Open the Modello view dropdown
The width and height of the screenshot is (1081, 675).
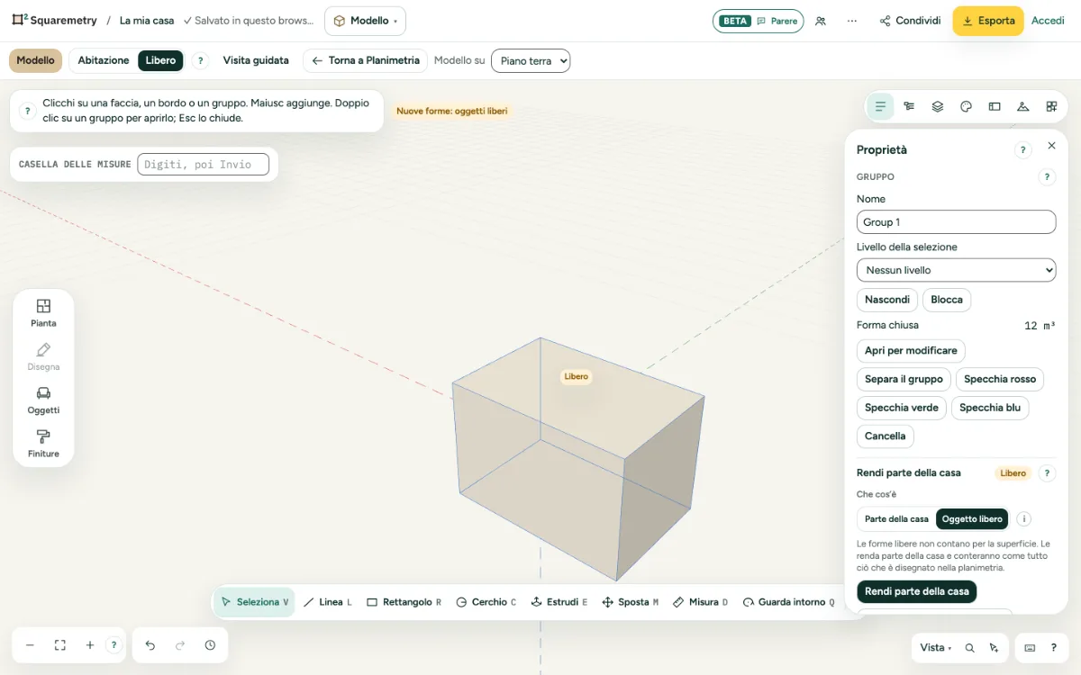click(x=365, y=21)
